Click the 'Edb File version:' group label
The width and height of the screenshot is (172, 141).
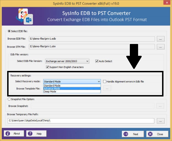point(19,54)
